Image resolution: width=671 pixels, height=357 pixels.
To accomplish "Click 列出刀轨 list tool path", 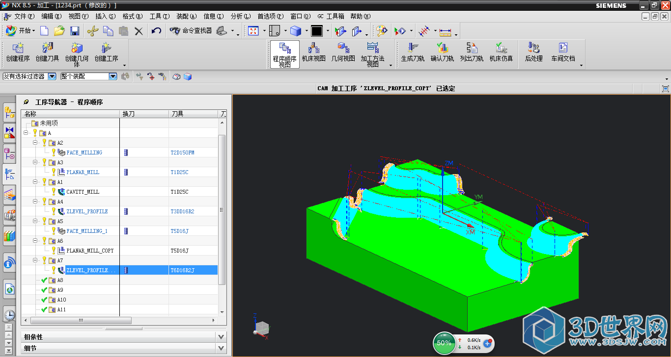I will pyautogui.click(x=472, y=53).
